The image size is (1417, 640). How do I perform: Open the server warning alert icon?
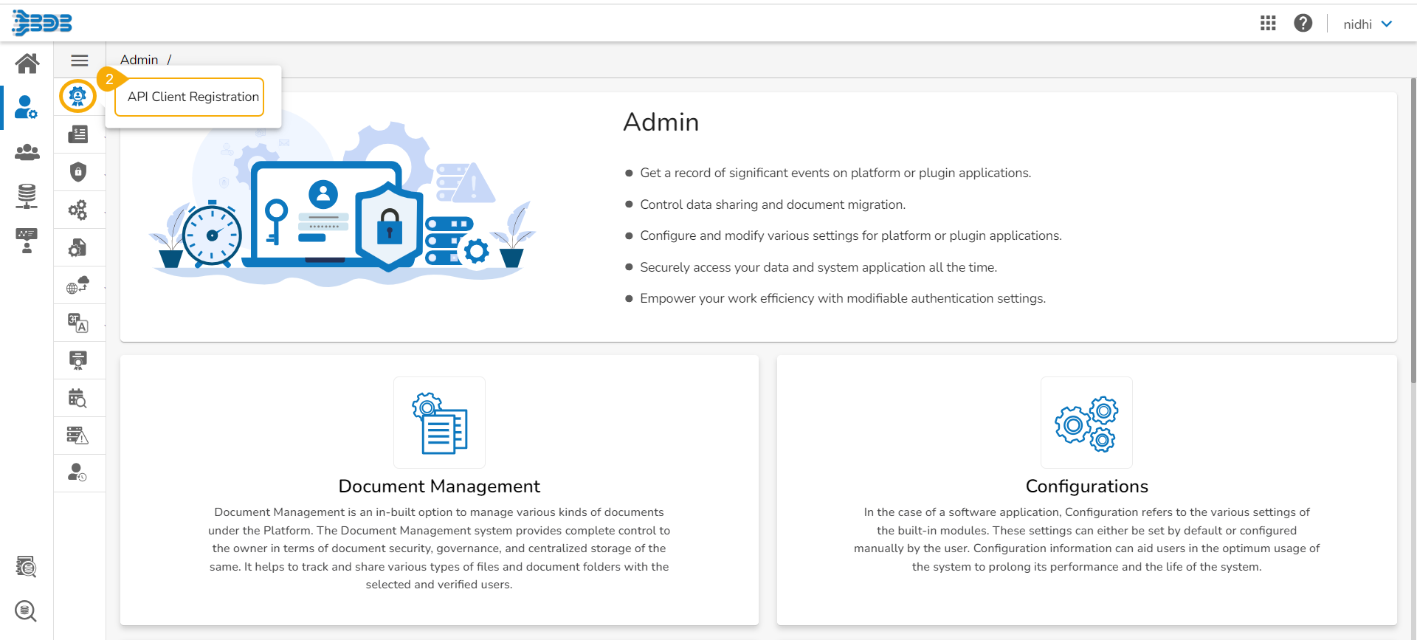point(77,436)
